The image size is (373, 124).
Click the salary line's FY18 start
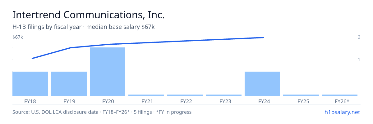(x=32, y=58)
